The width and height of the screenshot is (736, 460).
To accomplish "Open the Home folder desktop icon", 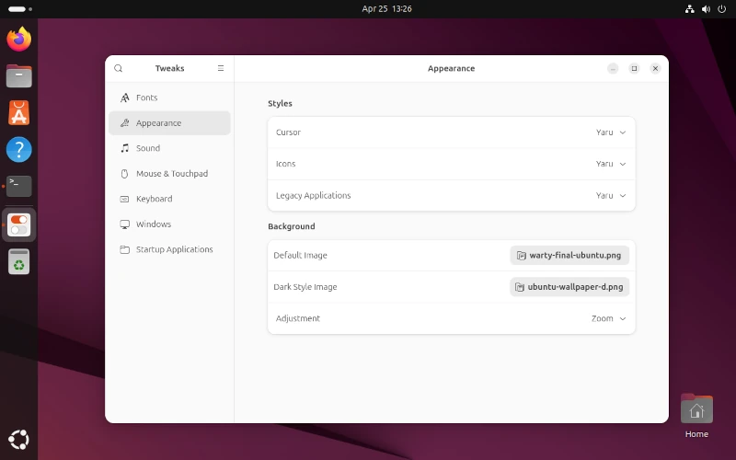I will tap(696, 417).
